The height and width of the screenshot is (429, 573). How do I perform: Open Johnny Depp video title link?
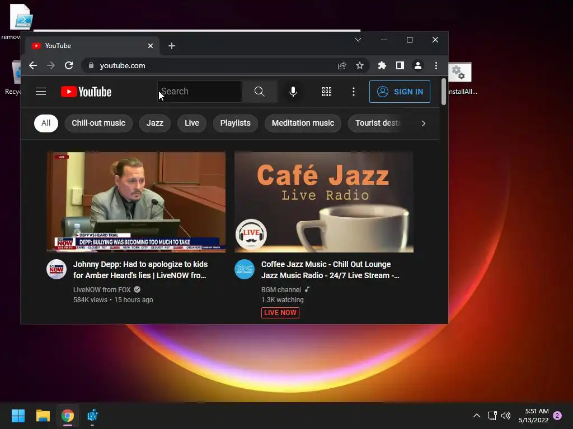click(x=140, y=270)
